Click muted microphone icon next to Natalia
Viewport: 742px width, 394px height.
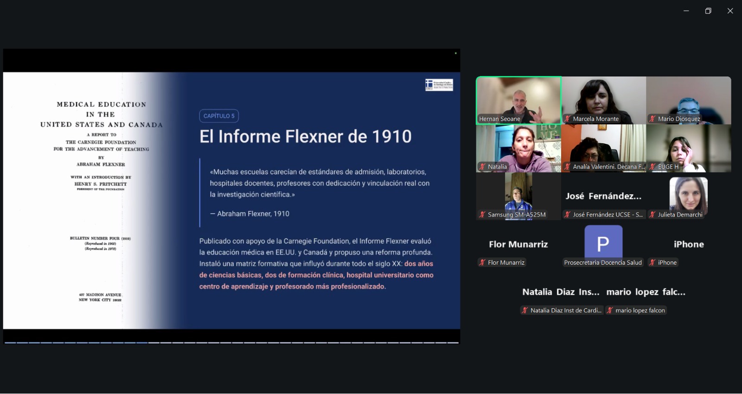482,166
